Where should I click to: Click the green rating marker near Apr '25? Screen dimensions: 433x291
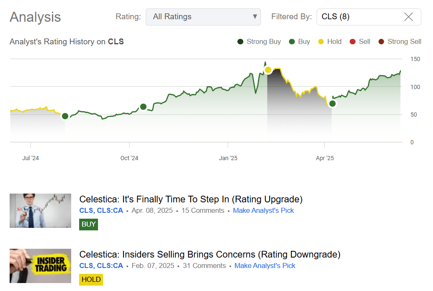[x=332, y=103]
